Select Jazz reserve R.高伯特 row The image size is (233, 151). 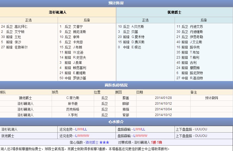pyautogui.click(x=190, y=78)
